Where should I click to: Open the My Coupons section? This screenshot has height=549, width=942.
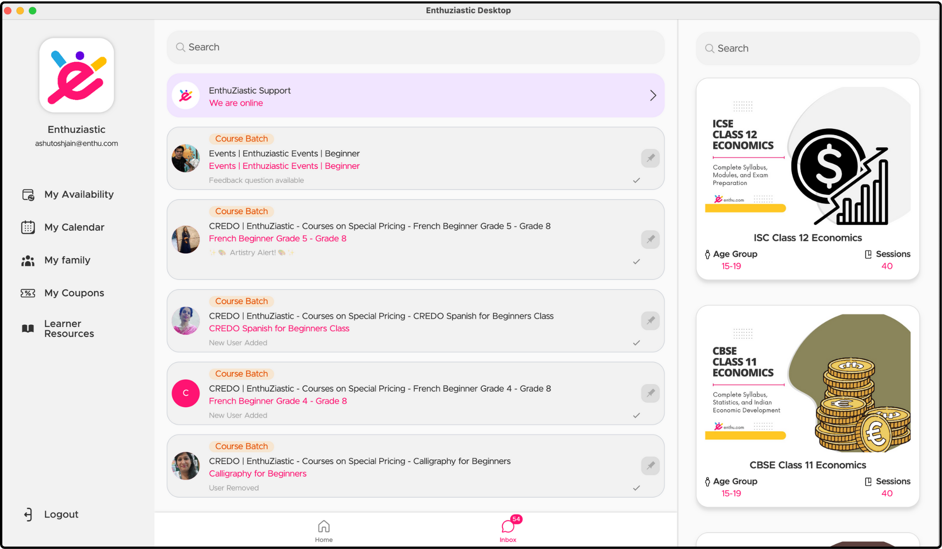(x=63, y=293)
